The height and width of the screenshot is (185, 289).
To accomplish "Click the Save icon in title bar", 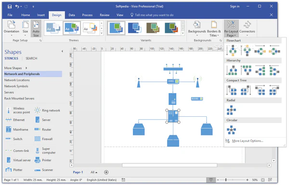I will pyautogui.click(x=10, y=7).
